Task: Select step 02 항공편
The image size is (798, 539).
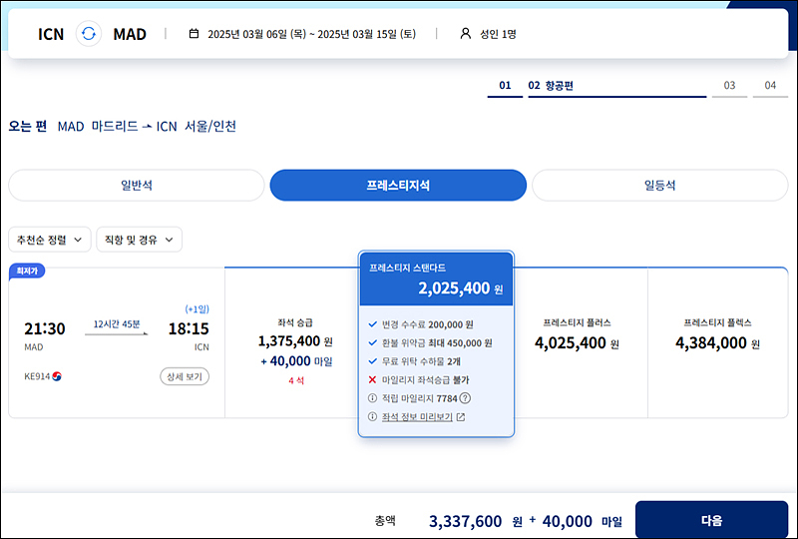Action: (616, 86)
